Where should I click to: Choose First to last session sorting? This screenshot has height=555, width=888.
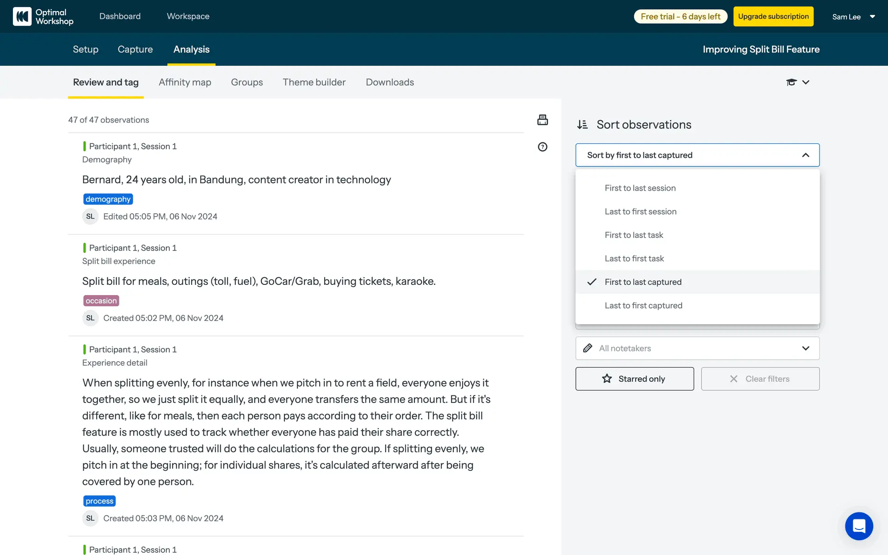[640, 188]
